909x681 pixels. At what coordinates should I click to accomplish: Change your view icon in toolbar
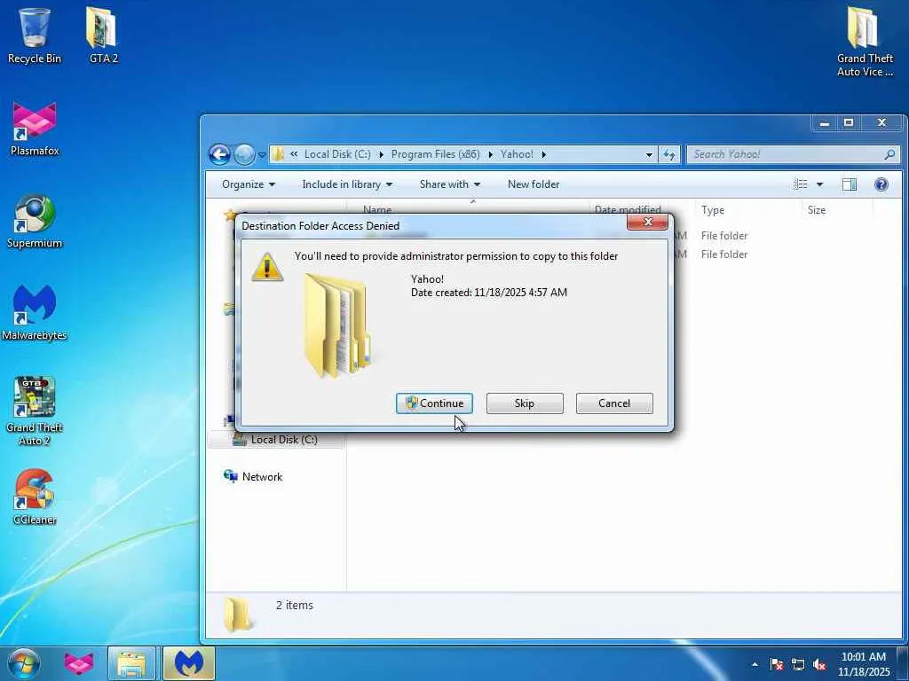pos(801,184)
